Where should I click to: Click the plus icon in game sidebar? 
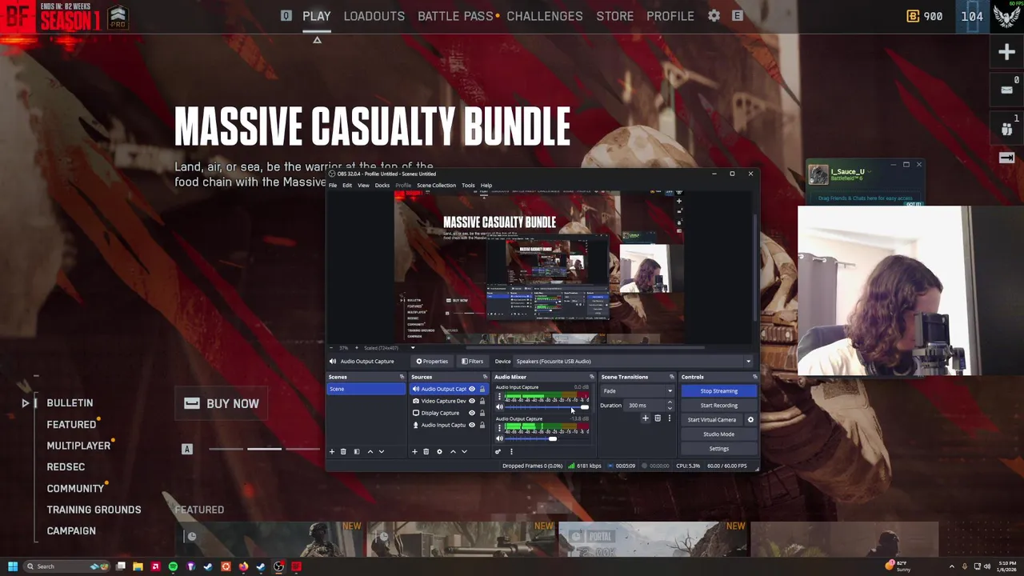[x=1006, y=53]
